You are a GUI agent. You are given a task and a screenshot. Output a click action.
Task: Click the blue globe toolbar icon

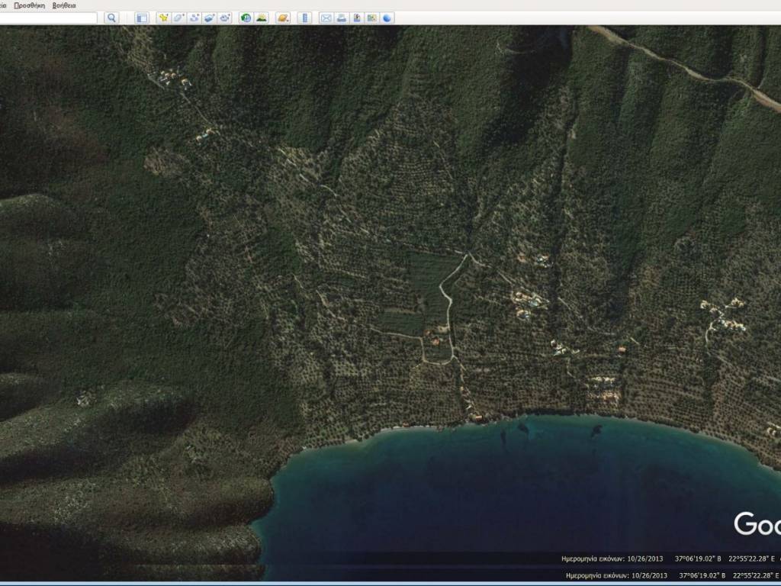[387, 18]
